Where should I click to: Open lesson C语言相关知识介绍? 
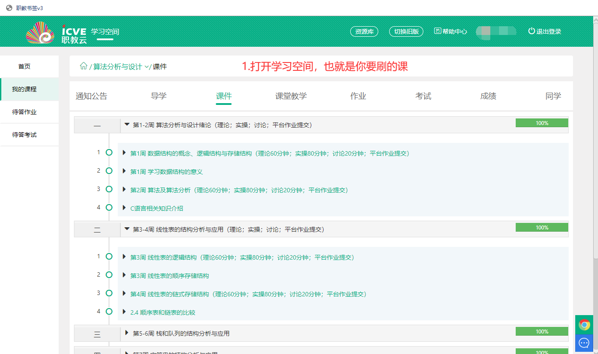coord(157,208)
